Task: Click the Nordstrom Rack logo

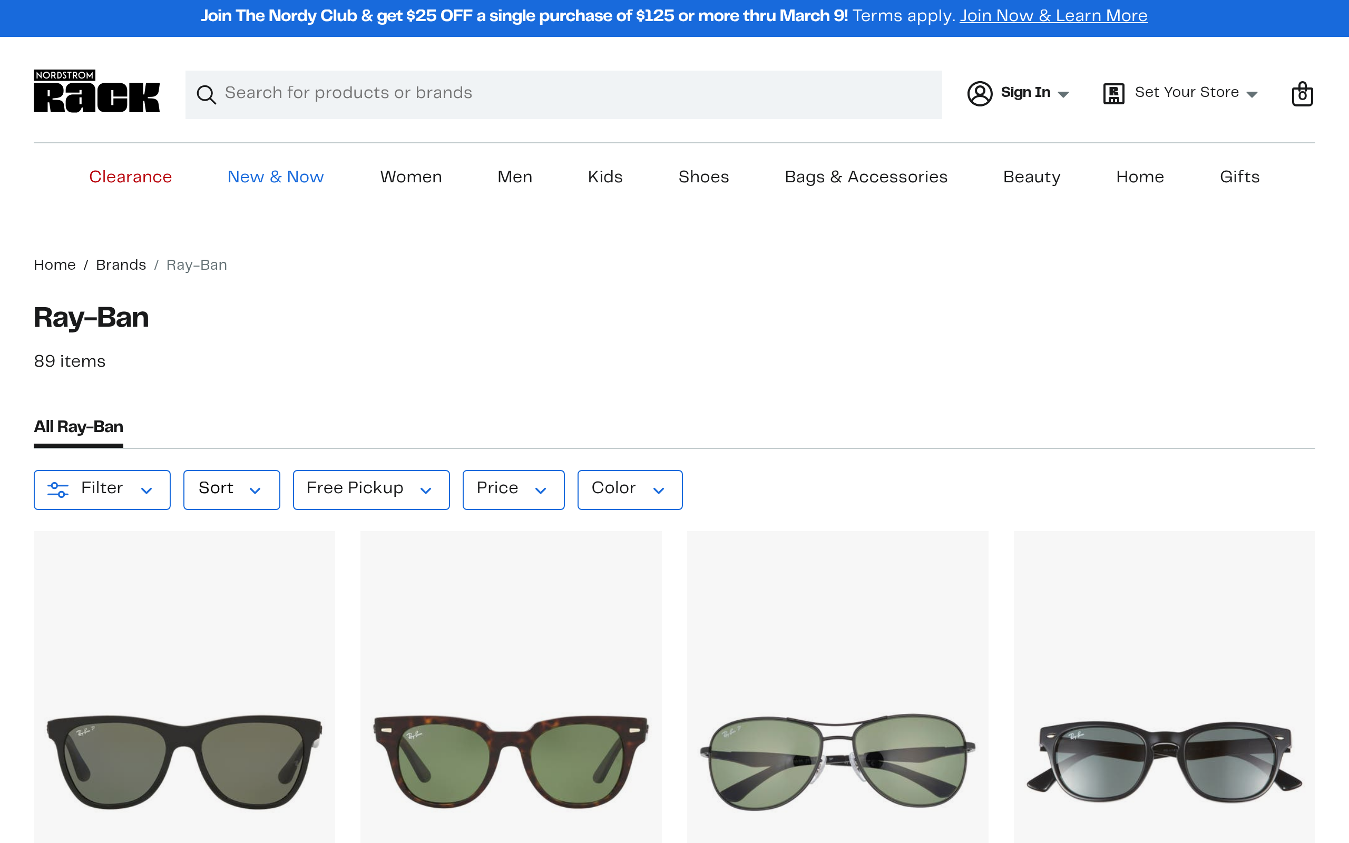Action: 96,92
